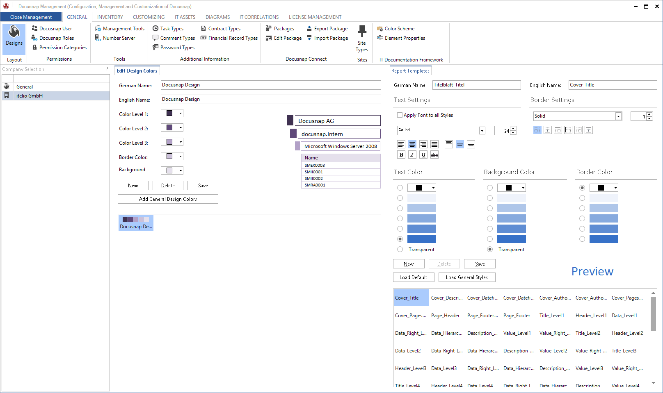Select custom border color radio button
Screen dimensions: 663x393
click(582, 188)
